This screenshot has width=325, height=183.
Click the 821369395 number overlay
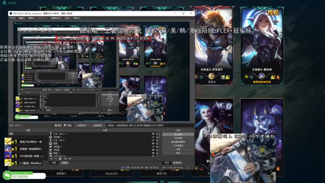(20, 176)
